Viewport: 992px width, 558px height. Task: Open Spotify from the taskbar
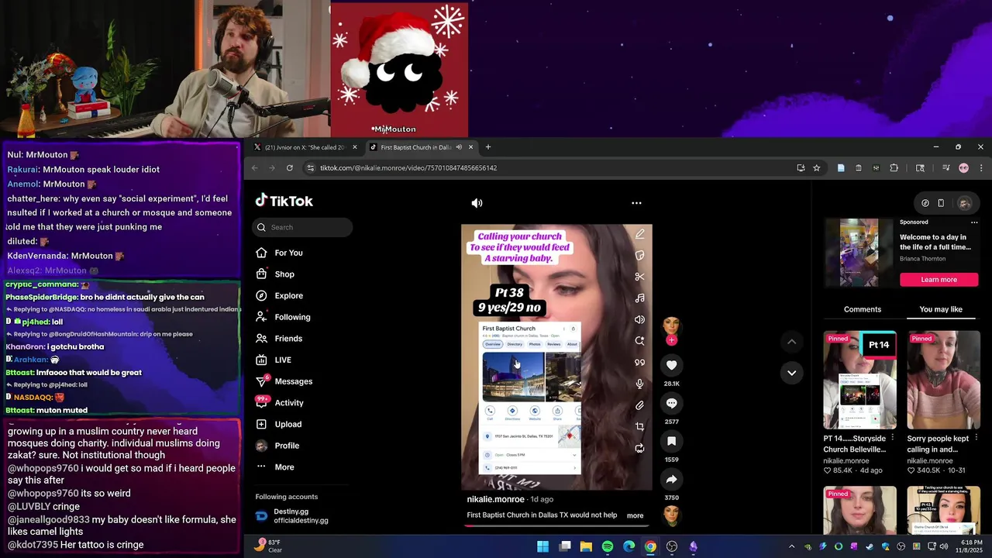tap(608, 546)
